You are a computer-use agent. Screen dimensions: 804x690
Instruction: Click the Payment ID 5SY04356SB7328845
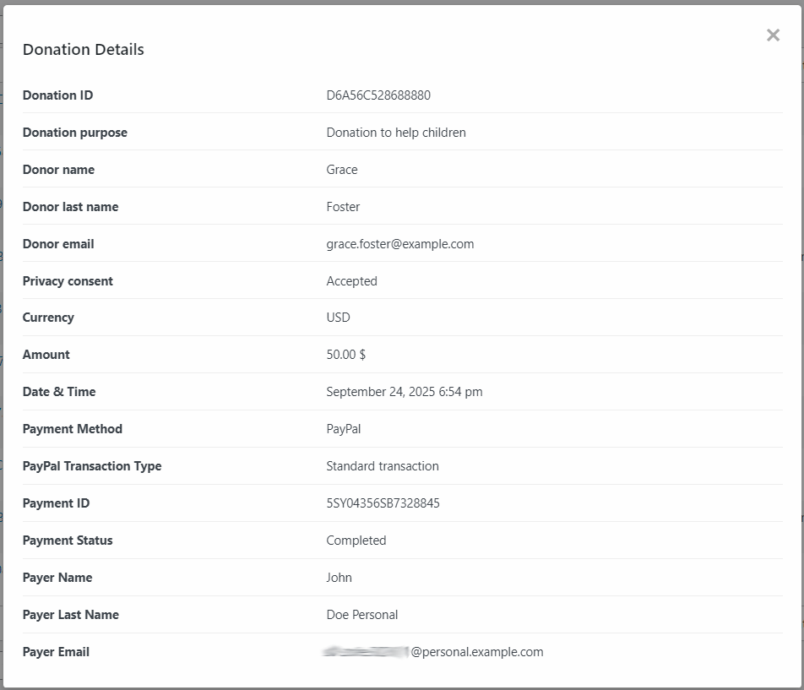point(383,503)
